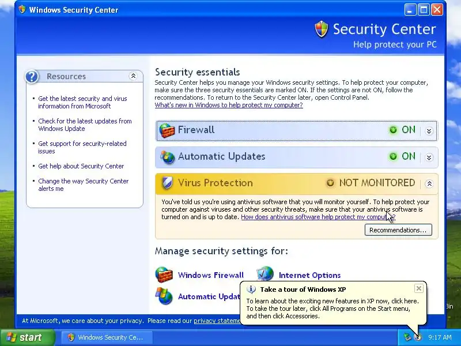Click the green Firewall ON status indicator
This screenshot has width=461, height=346.
(x=393, y=130)
